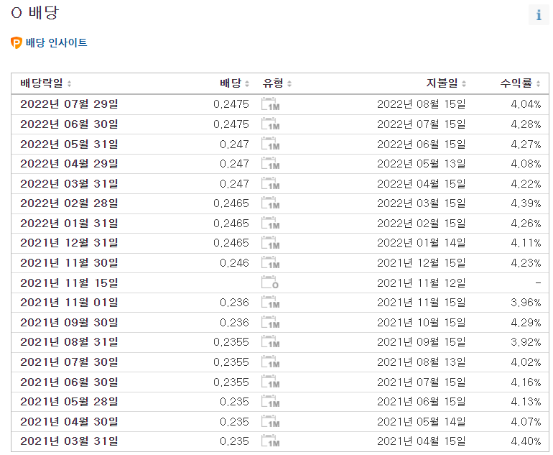Viewport: 553px width, 455px height.
Task: Click 1M type icon for 2022년 04월 29일
Action: click(x=271, y=164)
